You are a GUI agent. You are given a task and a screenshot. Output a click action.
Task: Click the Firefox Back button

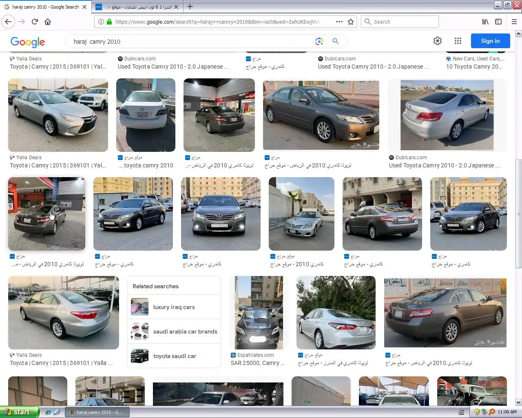click(x=8, y=22)
